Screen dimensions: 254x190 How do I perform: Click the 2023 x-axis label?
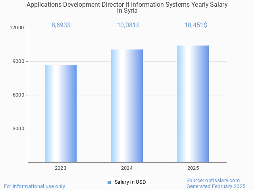[x=61, y=168]
